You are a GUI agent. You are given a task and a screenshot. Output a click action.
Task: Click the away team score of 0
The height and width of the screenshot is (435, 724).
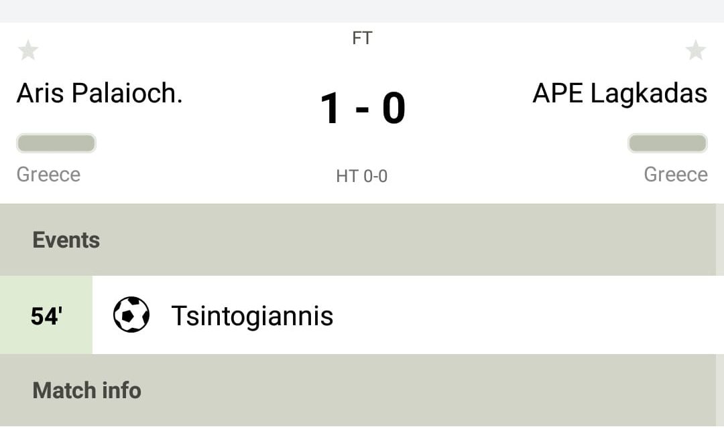pyautogui.click(x=394, y=108)
